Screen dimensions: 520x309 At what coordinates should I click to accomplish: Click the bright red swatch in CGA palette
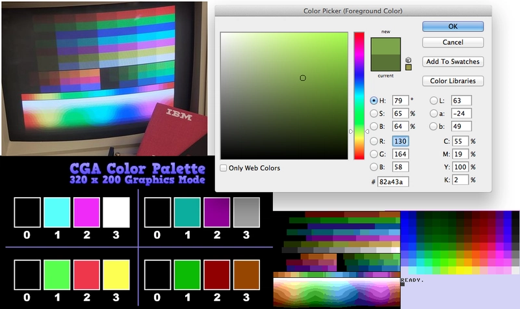point(86,275)
